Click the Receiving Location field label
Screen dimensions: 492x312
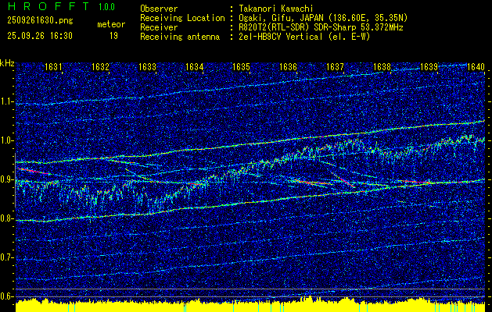(182, 18)
